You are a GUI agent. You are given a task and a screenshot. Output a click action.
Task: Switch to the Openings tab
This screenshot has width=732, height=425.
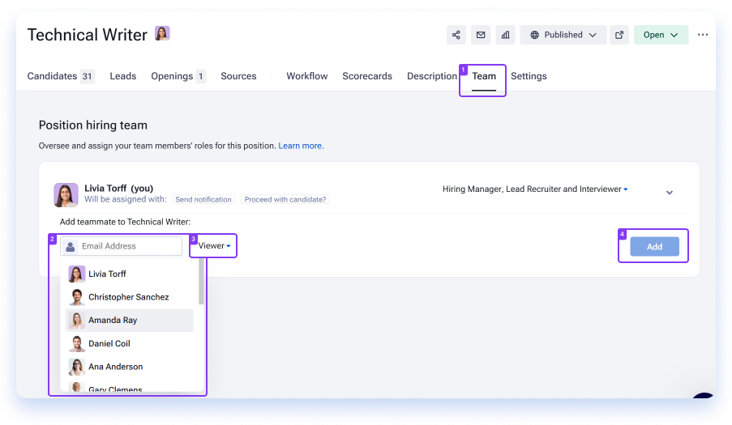pos(178,76)
